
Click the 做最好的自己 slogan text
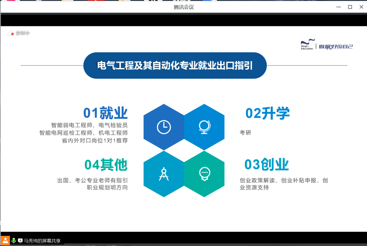coord(335,47)
